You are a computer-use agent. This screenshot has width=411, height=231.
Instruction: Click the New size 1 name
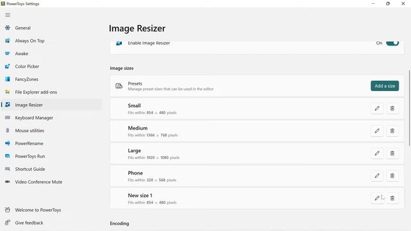point(140,195)
